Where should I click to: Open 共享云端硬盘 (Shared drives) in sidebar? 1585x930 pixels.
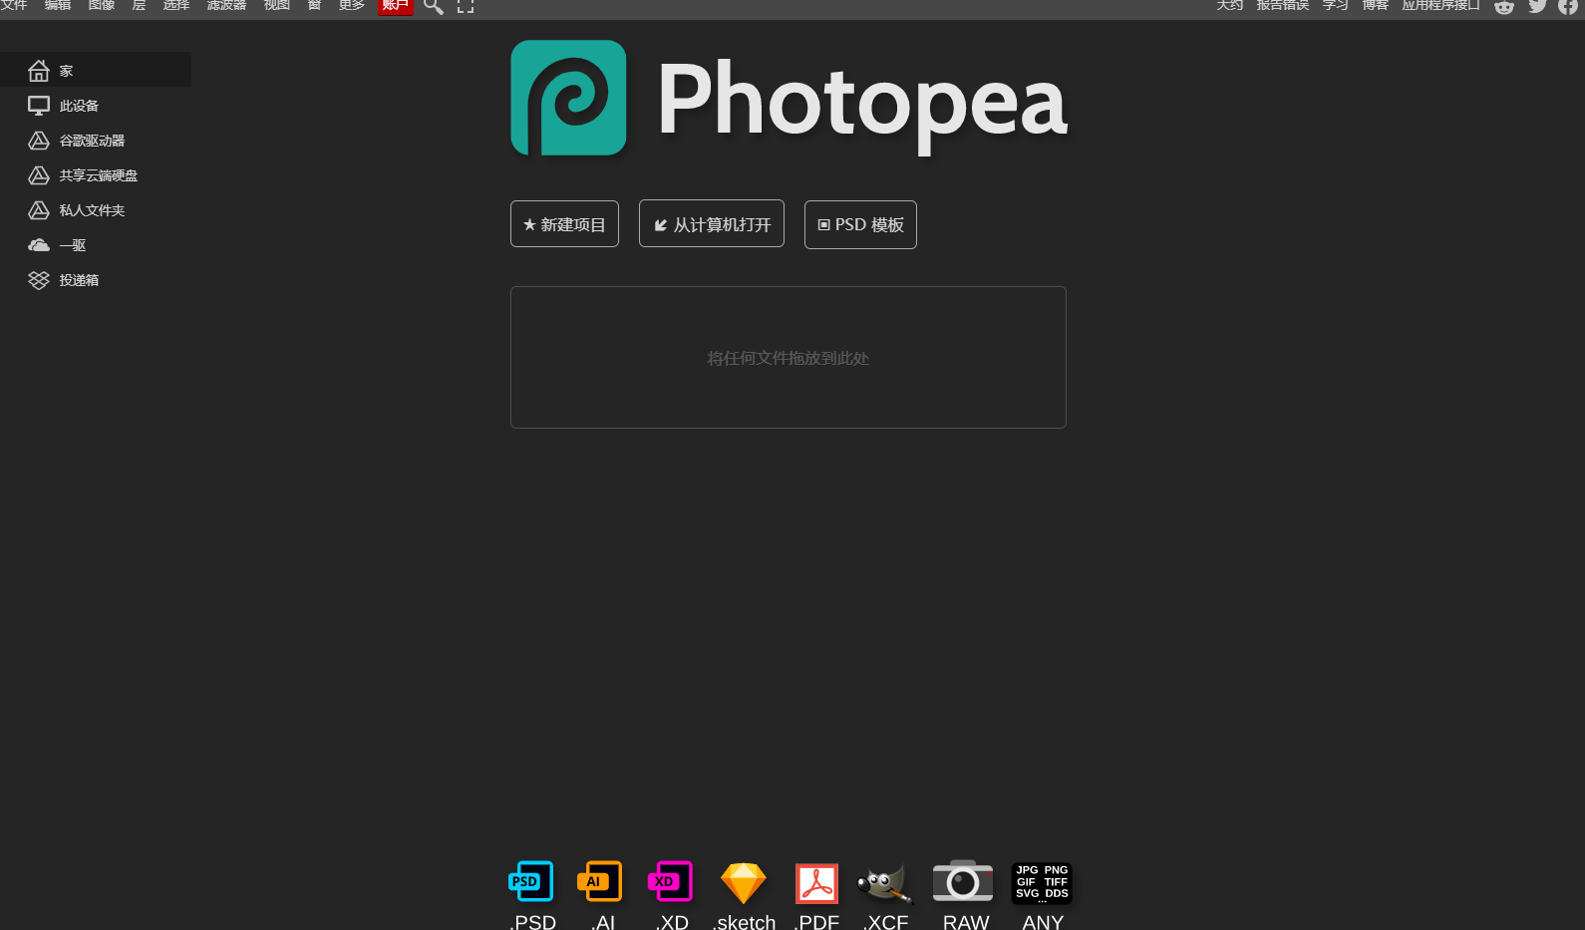click(96, 174)
